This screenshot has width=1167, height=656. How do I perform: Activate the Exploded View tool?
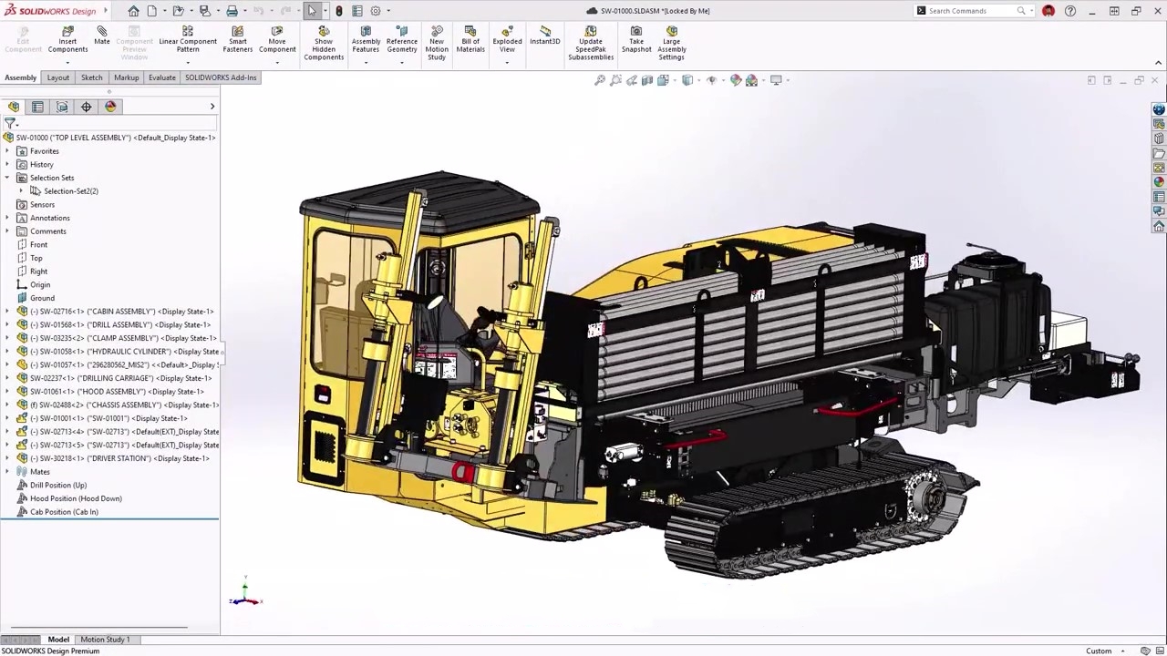click(507, 40)
